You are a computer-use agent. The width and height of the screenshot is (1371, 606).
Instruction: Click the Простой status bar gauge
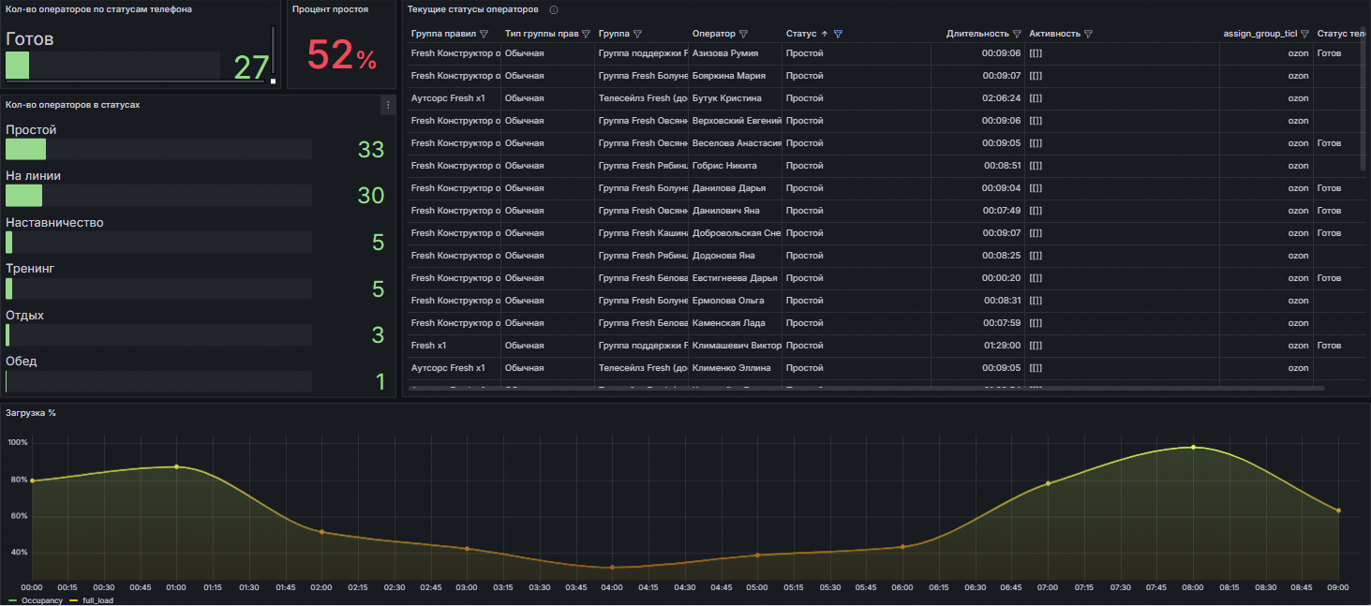click(158, 149)
